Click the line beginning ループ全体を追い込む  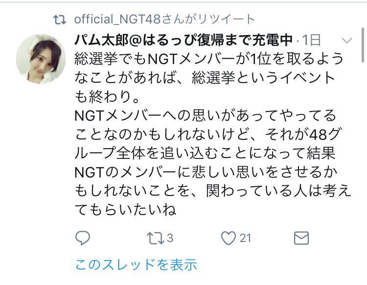click(x=205, y=153)
